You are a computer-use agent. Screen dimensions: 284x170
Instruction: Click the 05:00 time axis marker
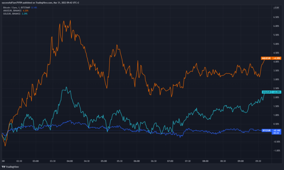[x=104, y=161]
